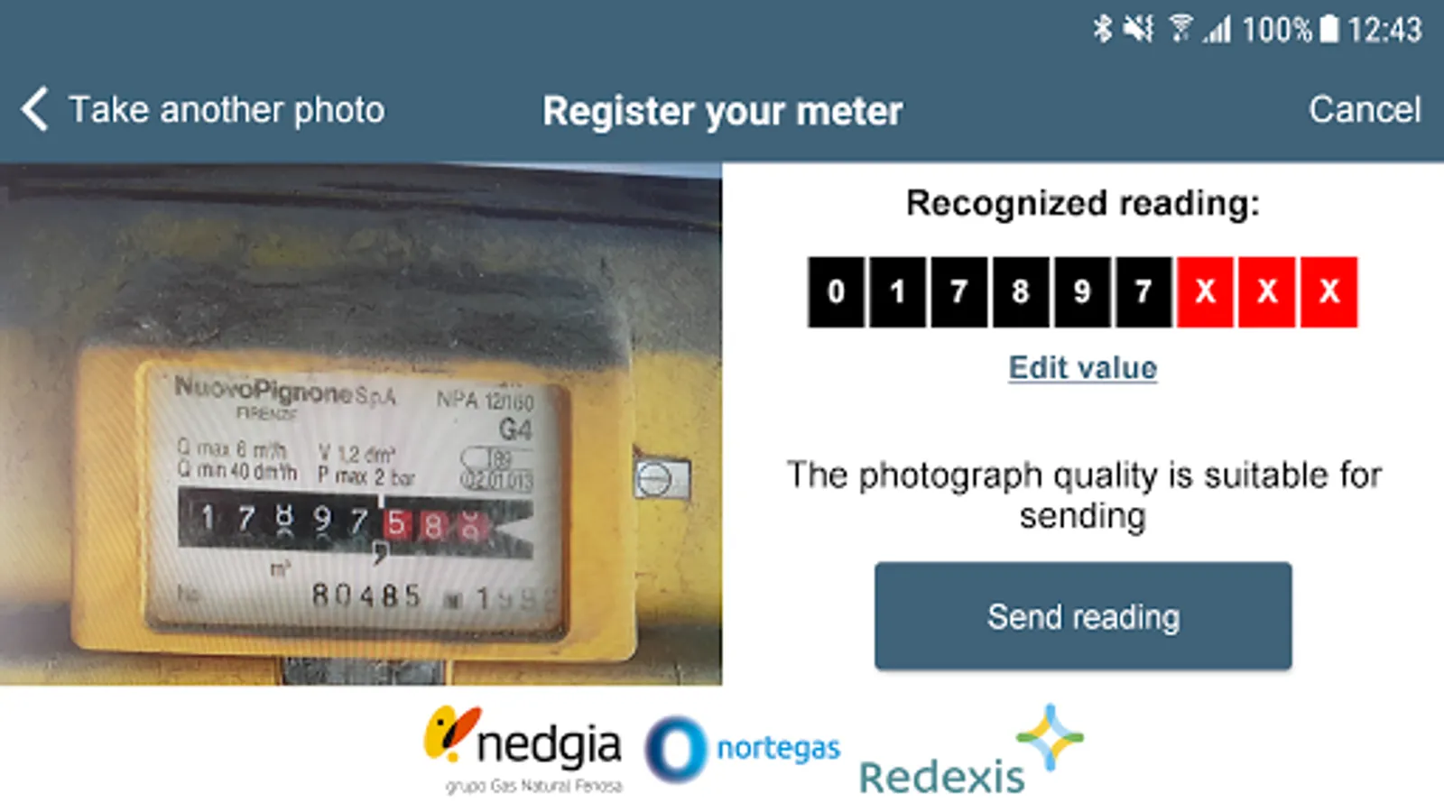Send the recognized reading

(1083, 616)
